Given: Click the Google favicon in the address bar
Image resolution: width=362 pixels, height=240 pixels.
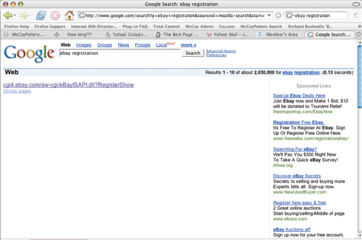Looking at the screenshot, I should [x=82, y=16].
